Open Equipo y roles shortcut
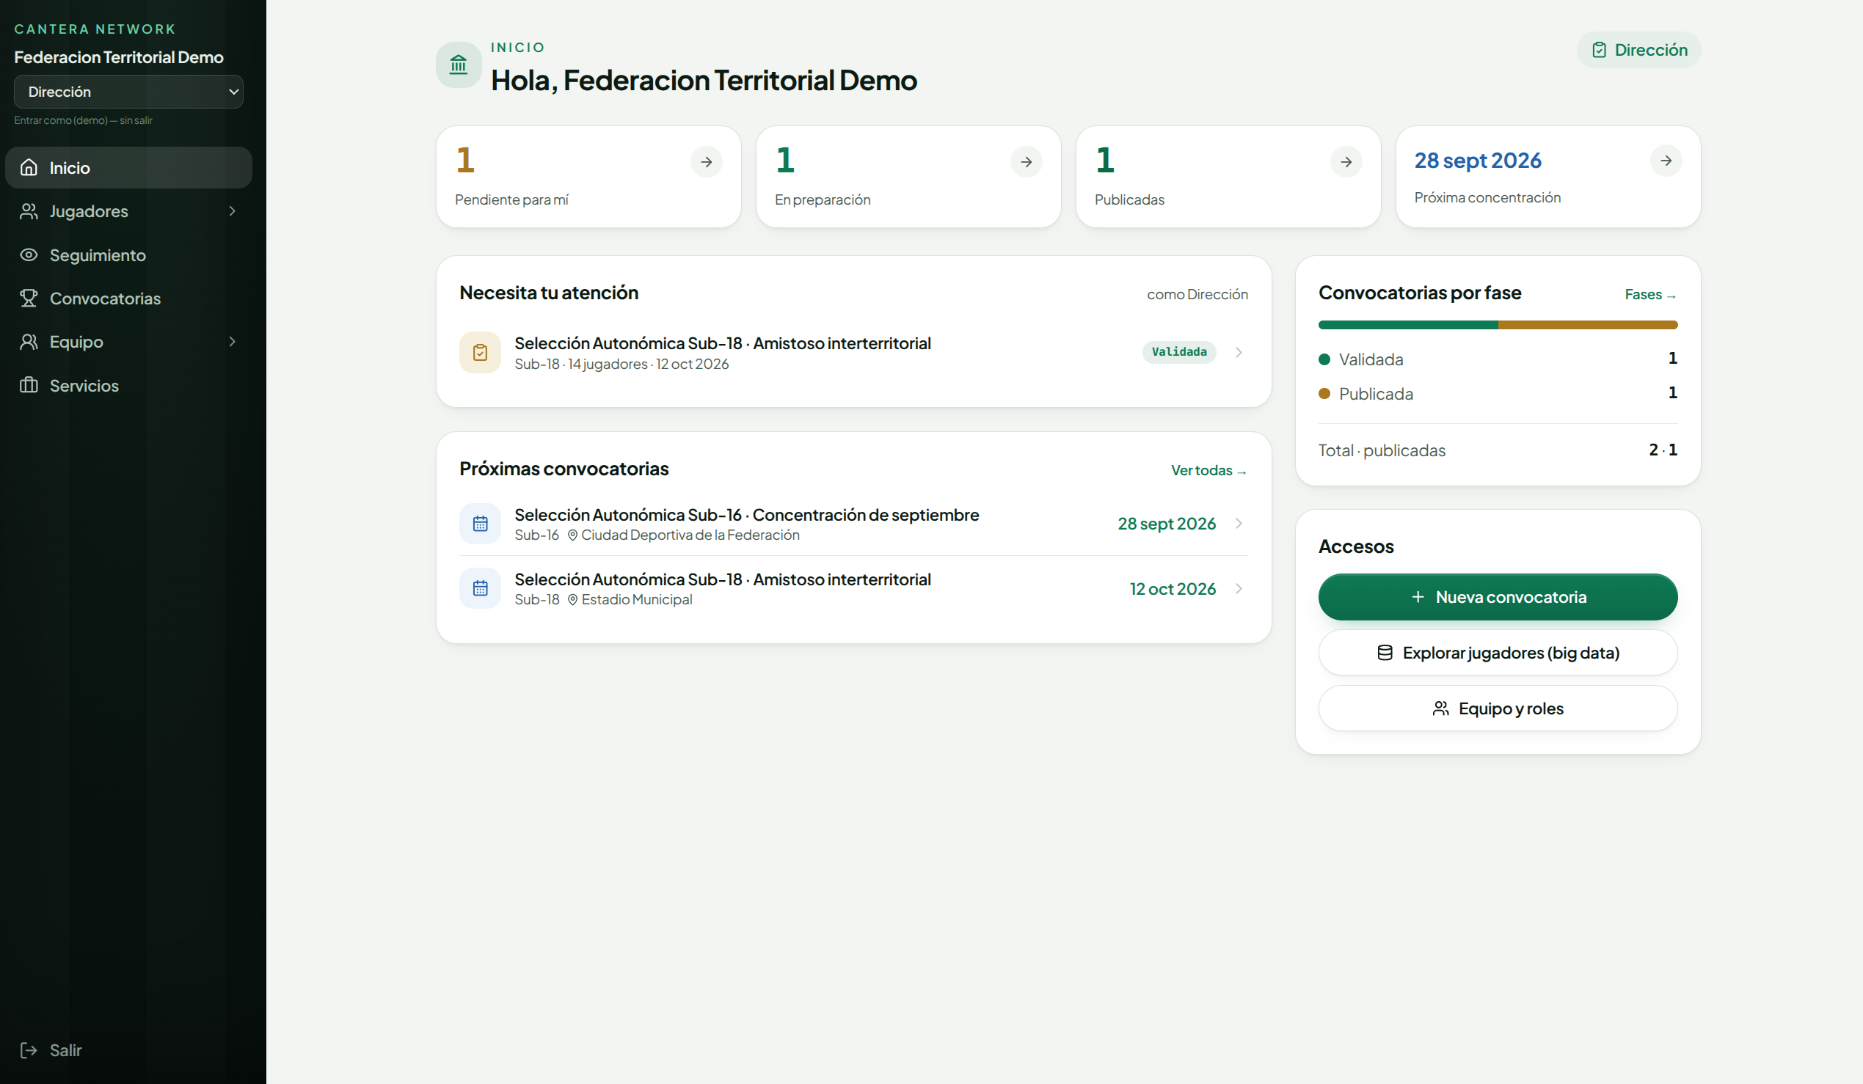This screenshot has height=1084, width=1863. pos(1498,708)
